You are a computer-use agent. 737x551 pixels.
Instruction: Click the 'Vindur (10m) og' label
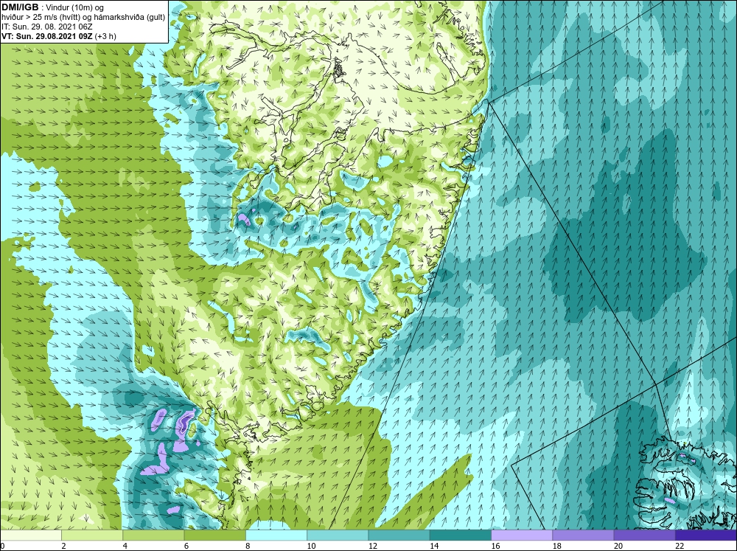click(x=75, y=7)
